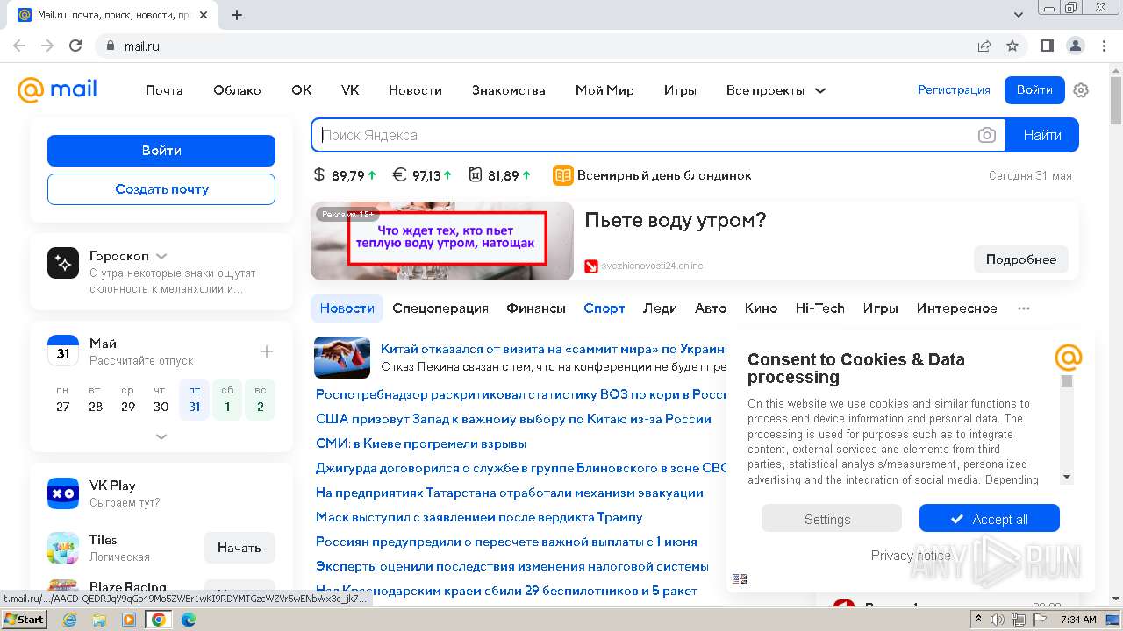The height and width of the screenshot is (631, 1123).
Task: Bookmark this page with star icon
Action: point(1012,46)
